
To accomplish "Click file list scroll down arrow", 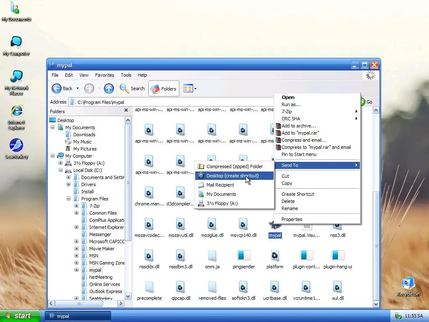I will [376, 304].
